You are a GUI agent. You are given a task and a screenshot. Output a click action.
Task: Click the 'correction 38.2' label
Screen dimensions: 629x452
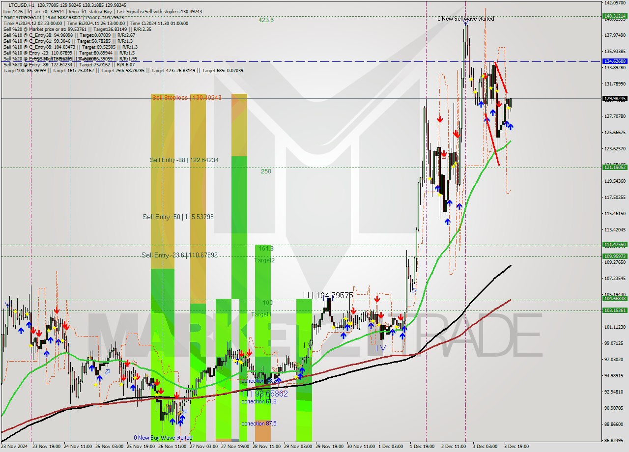pos(258,381)
